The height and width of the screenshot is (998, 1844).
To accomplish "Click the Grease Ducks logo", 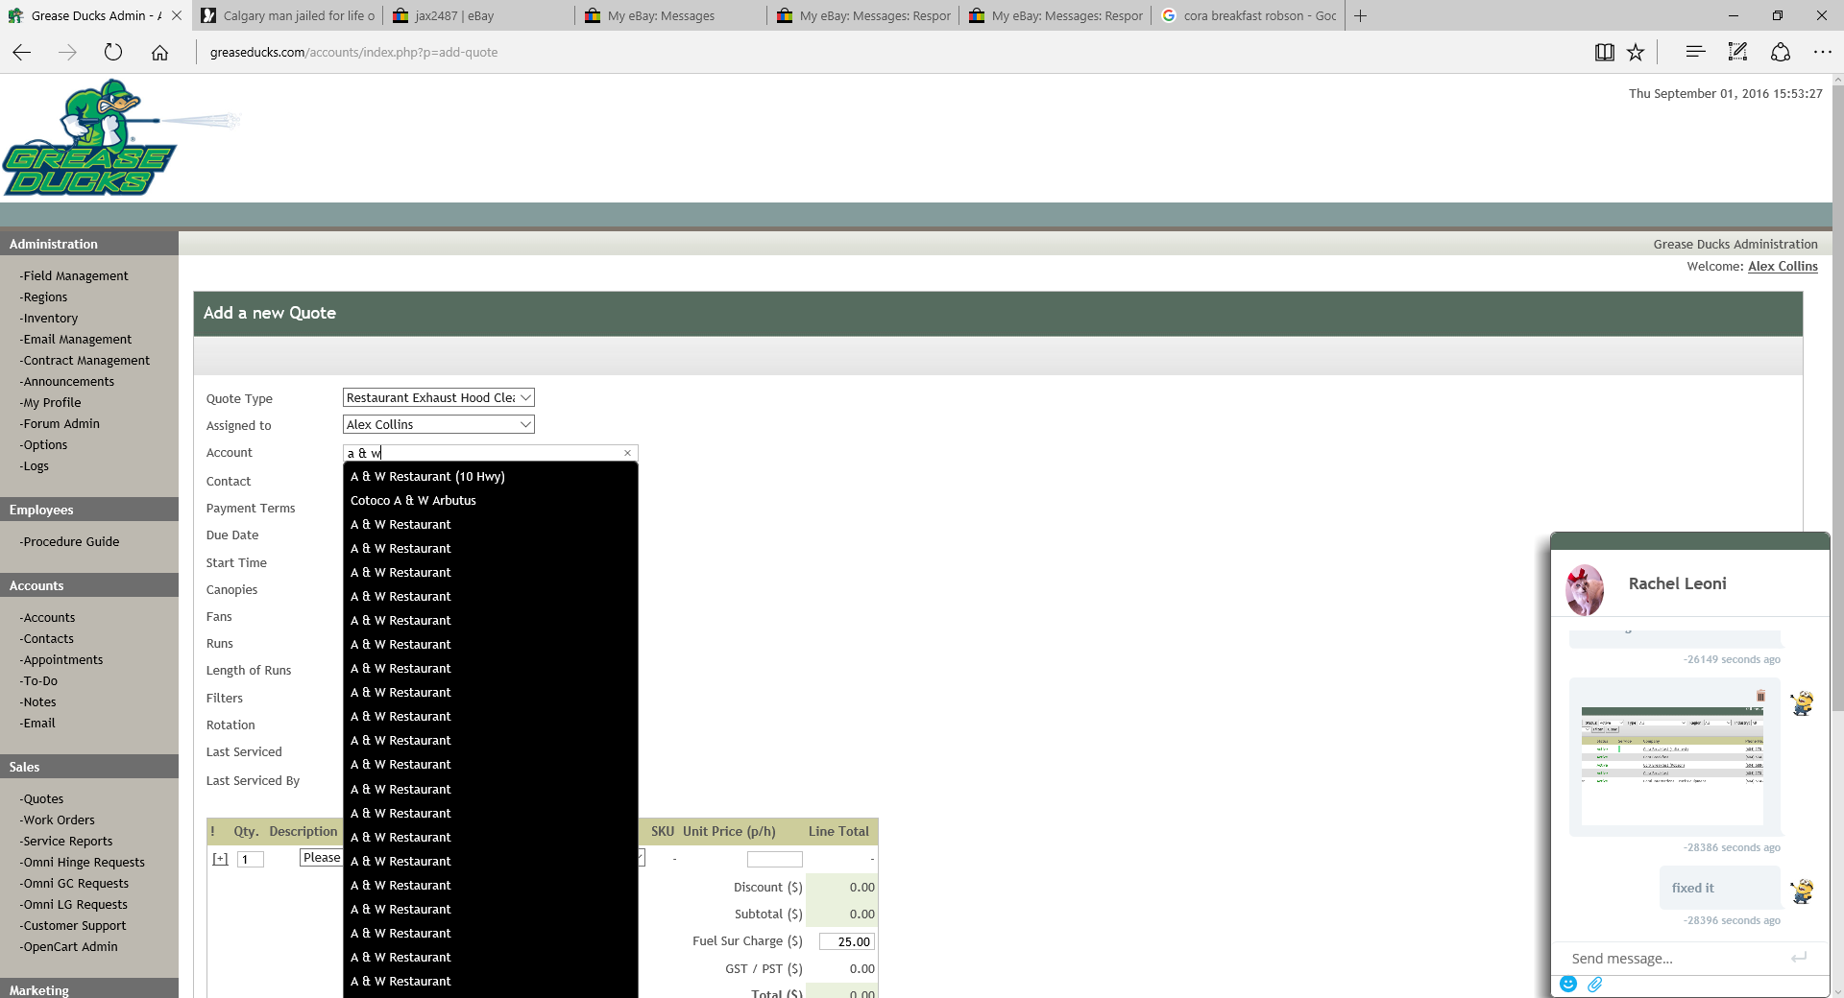I will pos(91,139).
